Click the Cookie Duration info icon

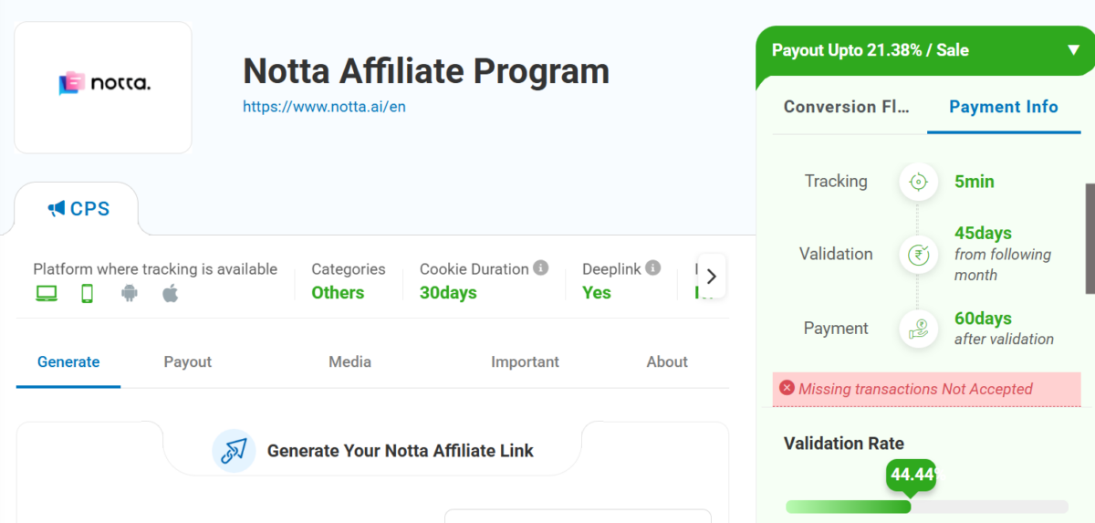[541, 268]
